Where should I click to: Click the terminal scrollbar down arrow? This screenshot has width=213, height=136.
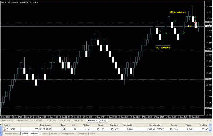(x=210, y=130)
